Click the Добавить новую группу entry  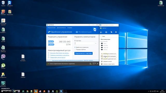click(x=108, y=64)
